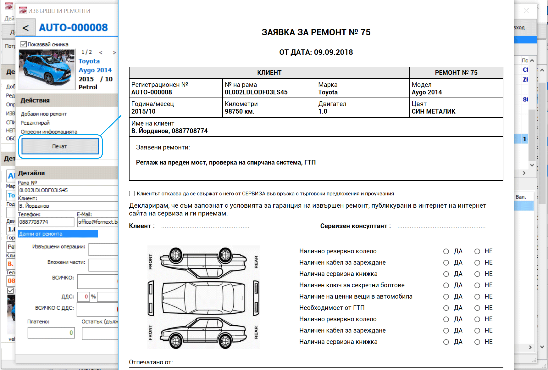Image resolution: width=548 pixels, height=370 pixels.
Task: Close the background window with X
Action: pos(526,11)
